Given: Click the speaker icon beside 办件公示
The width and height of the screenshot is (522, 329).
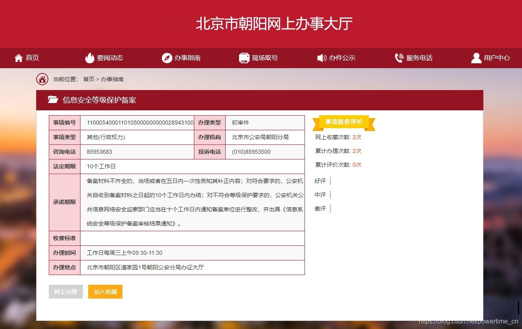Looking at the screenshot, I should point(322,58).
